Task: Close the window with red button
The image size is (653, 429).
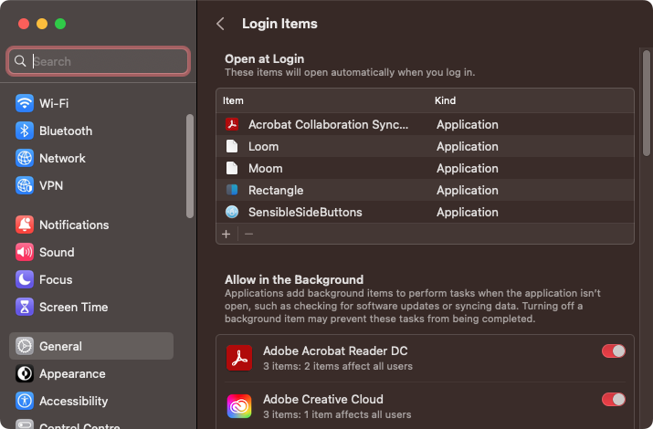Action: click(24, 24)
